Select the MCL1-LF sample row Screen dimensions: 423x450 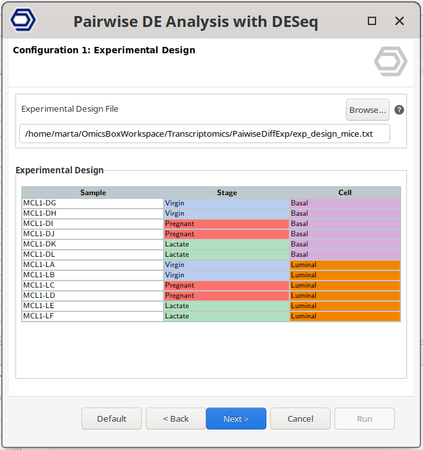(x=92, y=316)
